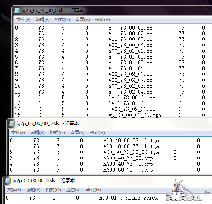Click line number 11 in the top window
Viewport: 212px width, 204px height.
click(x=18, y=92)
